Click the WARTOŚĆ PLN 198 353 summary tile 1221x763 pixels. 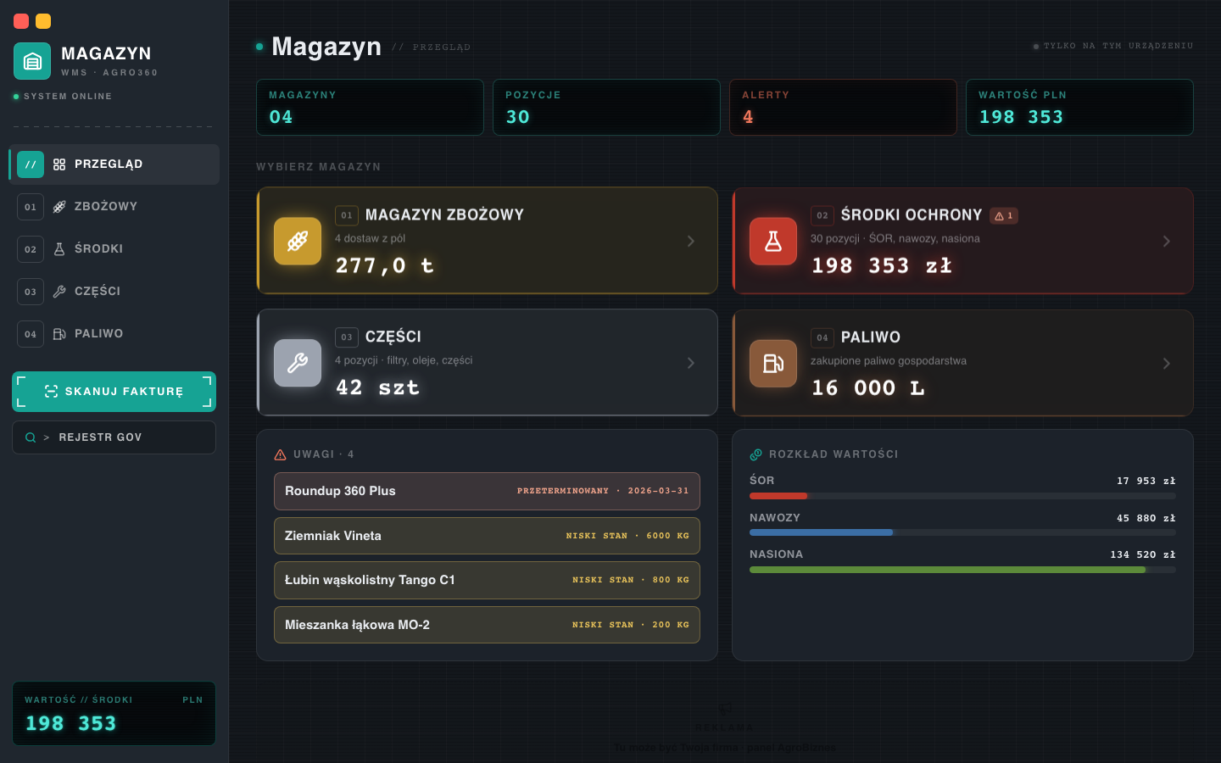[1079, 107]
